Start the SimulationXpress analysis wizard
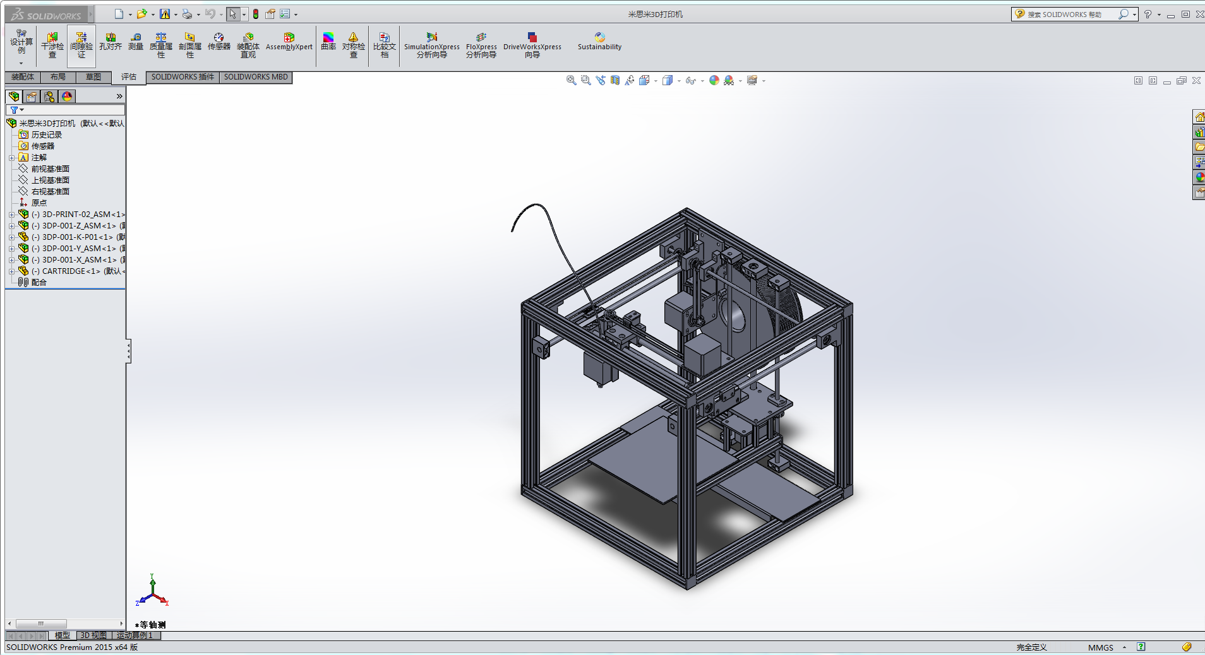 point(432,45)
